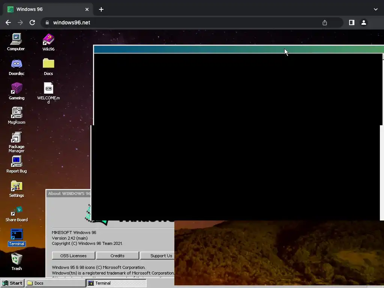The width and height of the screenshot is (384, 288).
Task: Open the WELCOME.md file icon
Action: click(x=48, y=93)
